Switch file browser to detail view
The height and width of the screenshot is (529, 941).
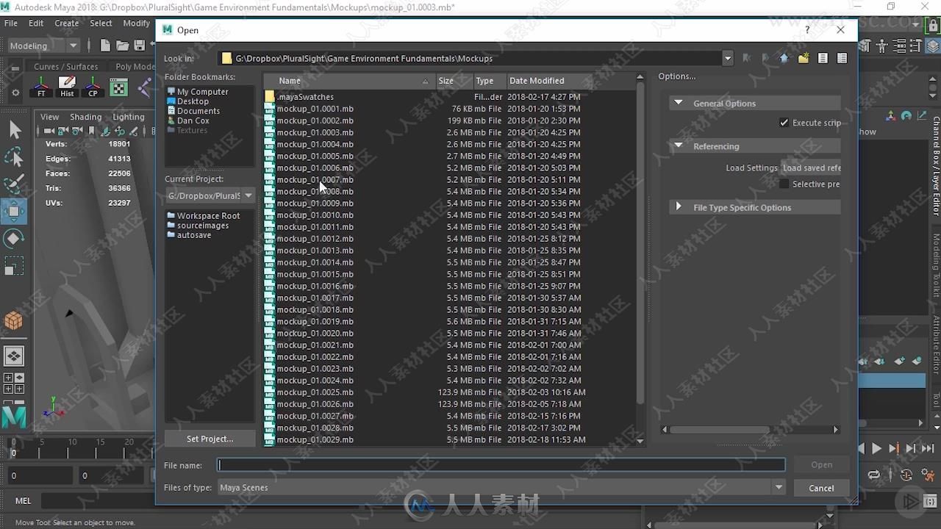click(842, 58)
